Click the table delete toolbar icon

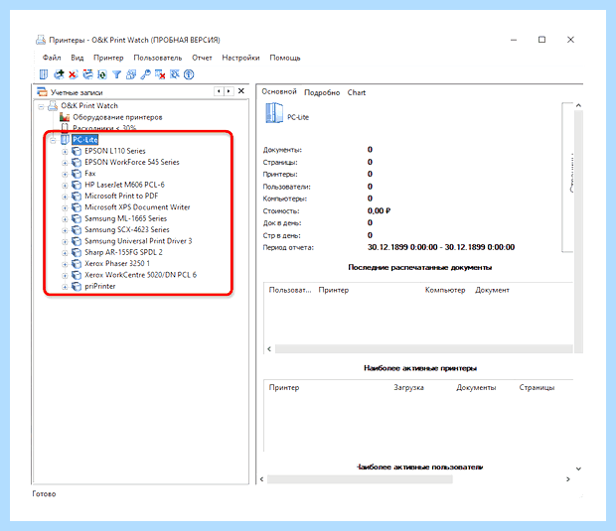pyautogui.click(x=160, y=74)
